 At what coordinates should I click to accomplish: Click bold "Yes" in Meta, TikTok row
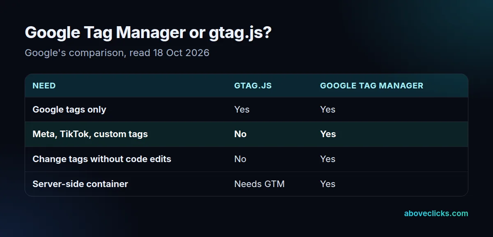[328, 134]
